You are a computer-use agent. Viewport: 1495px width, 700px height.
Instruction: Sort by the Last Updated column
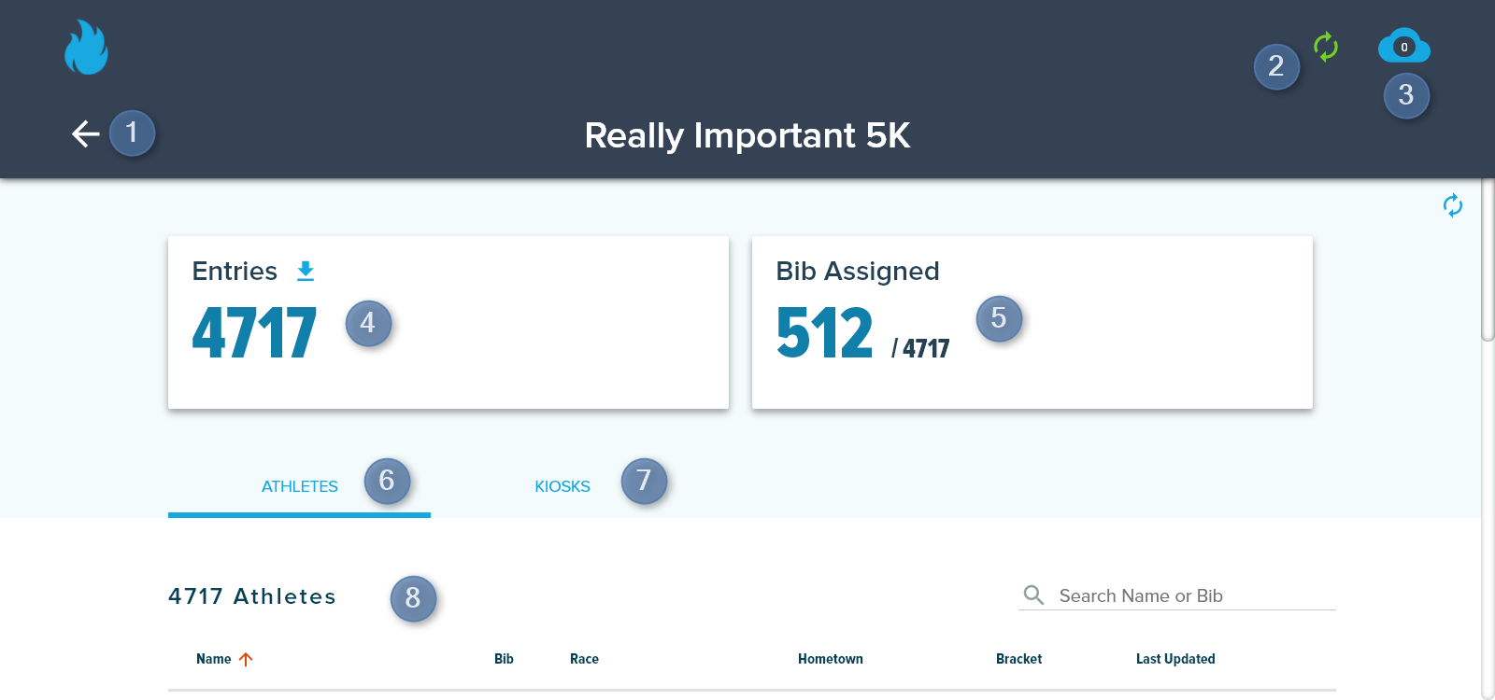tap(1175, 659)
